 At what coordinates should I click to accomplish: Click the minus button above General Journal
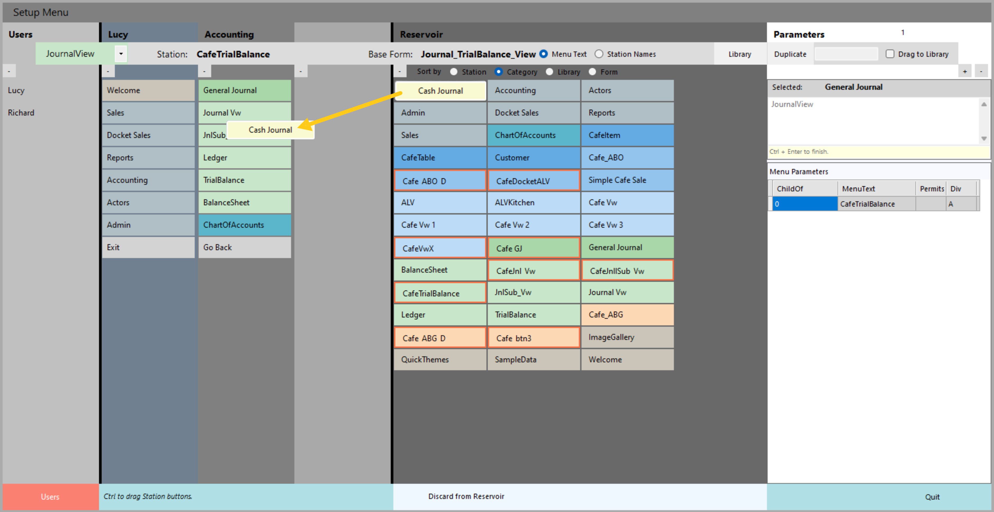coord(205,71)
